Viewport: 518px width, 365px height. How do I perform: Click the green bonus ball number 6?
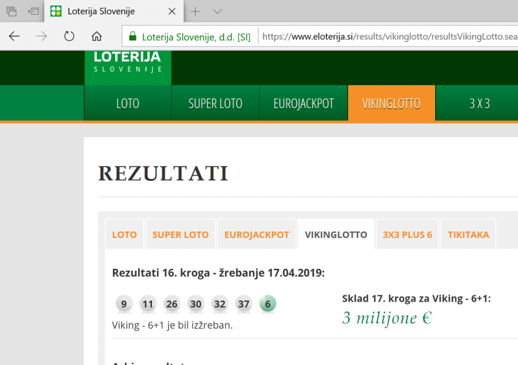pos(268,303)
